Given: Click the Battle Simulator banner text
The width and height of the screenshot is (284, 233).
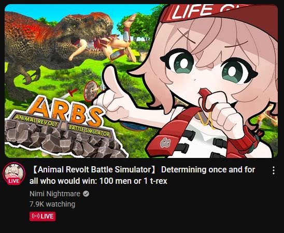Looking at the screenshot, I should pos(89,131).
